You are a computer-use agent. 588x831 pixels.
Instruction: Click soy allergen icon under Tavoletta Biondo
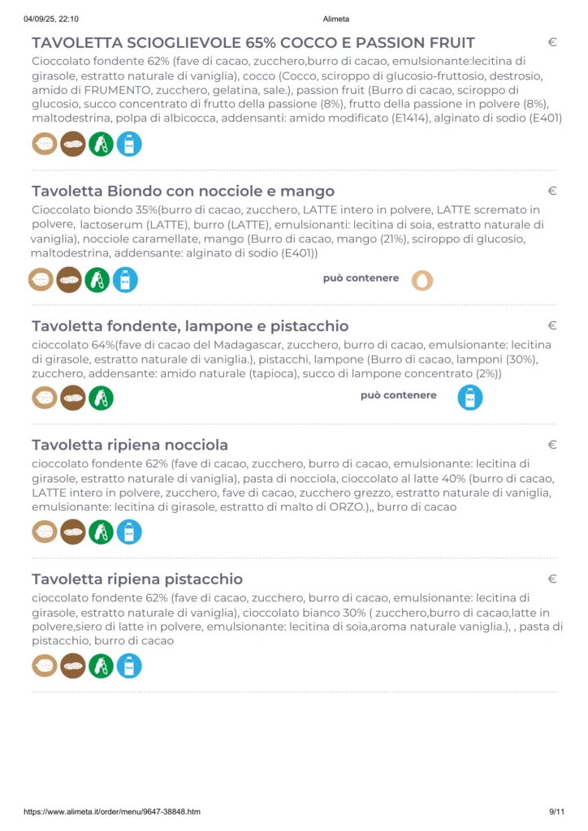(x=97, y=280)
